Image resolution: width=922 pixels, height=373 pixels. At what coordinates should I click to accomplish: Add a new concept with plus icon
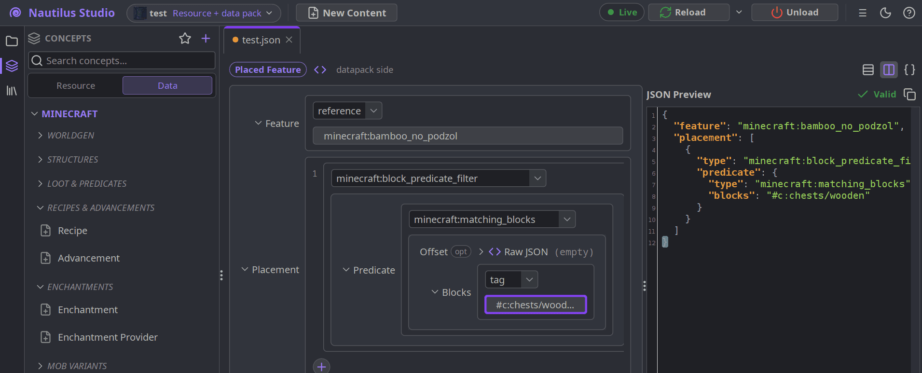(x=206, y=39)
